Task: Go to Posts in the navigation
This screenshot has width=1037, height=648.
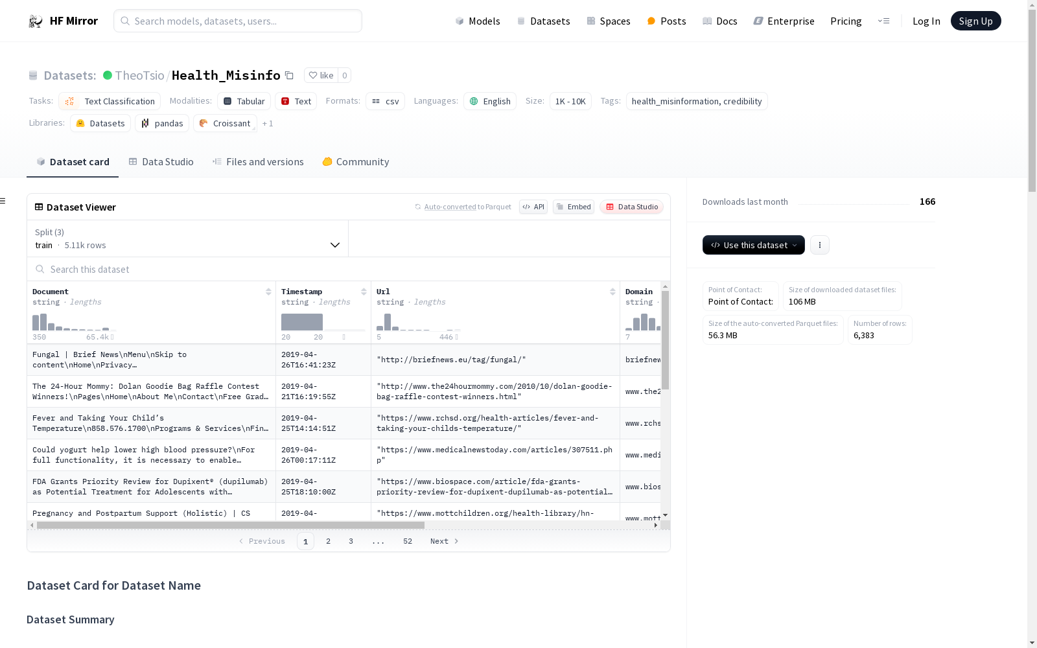Action: [x=666, y=21]
